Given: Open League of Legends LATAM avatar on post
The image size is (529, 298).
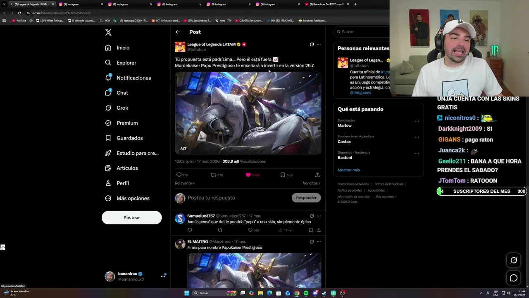Looking at the screenshot, I should click(x=180, y=47).
